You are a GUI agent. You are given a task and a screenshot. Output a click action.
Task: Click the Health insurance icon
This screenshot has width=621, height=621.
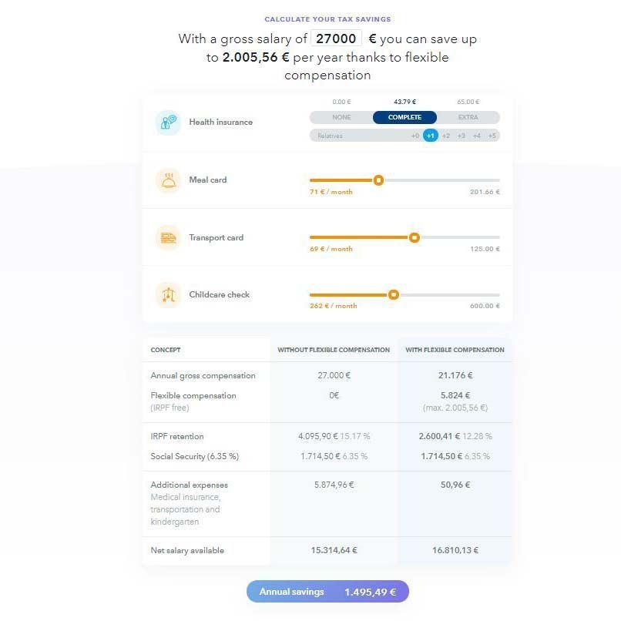click(168, 123)
